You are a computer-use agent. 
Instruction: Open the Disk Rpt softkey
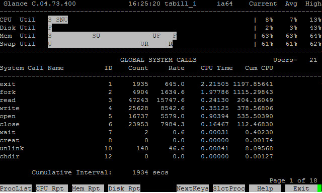(x=124, y=188)
